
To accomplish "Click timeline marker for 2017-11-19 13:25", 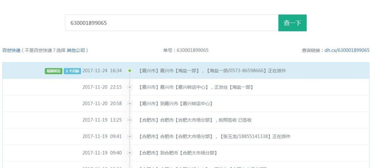I will pyautogui.click(x=130, y=120).
